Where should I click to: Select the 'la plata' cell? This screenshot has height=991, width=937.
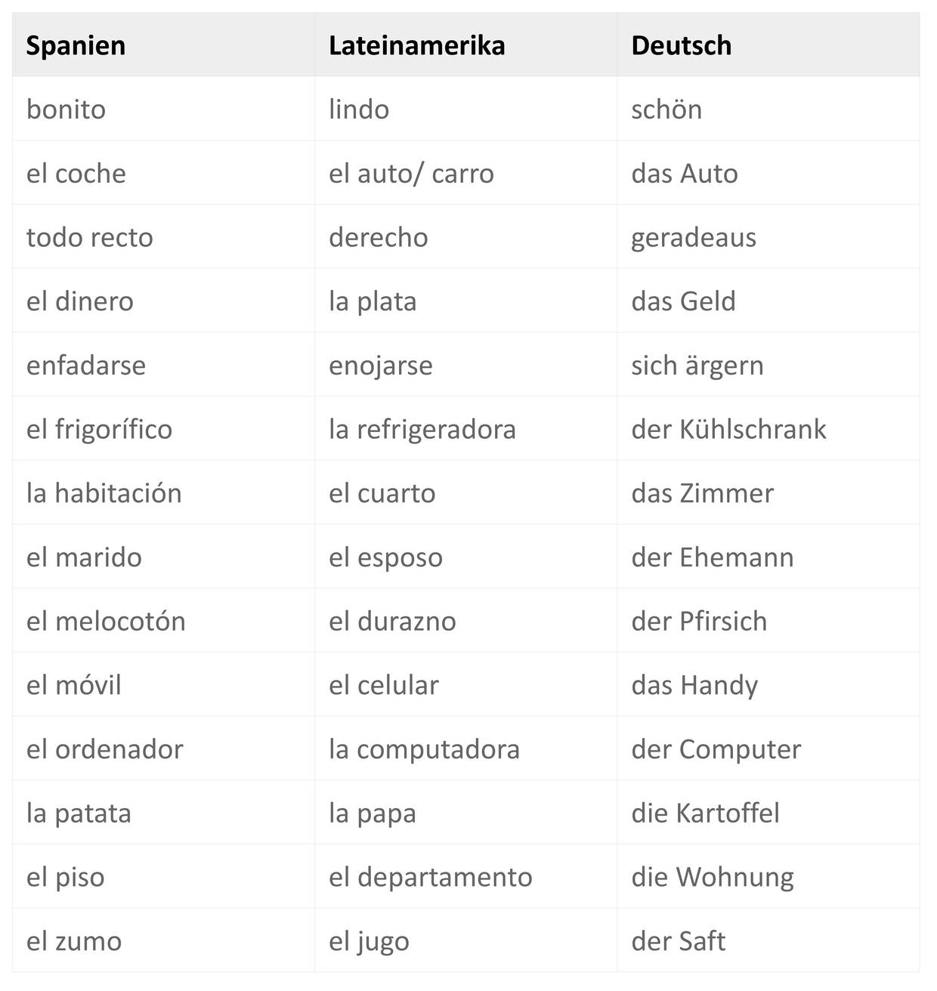(x=373, y=301)
